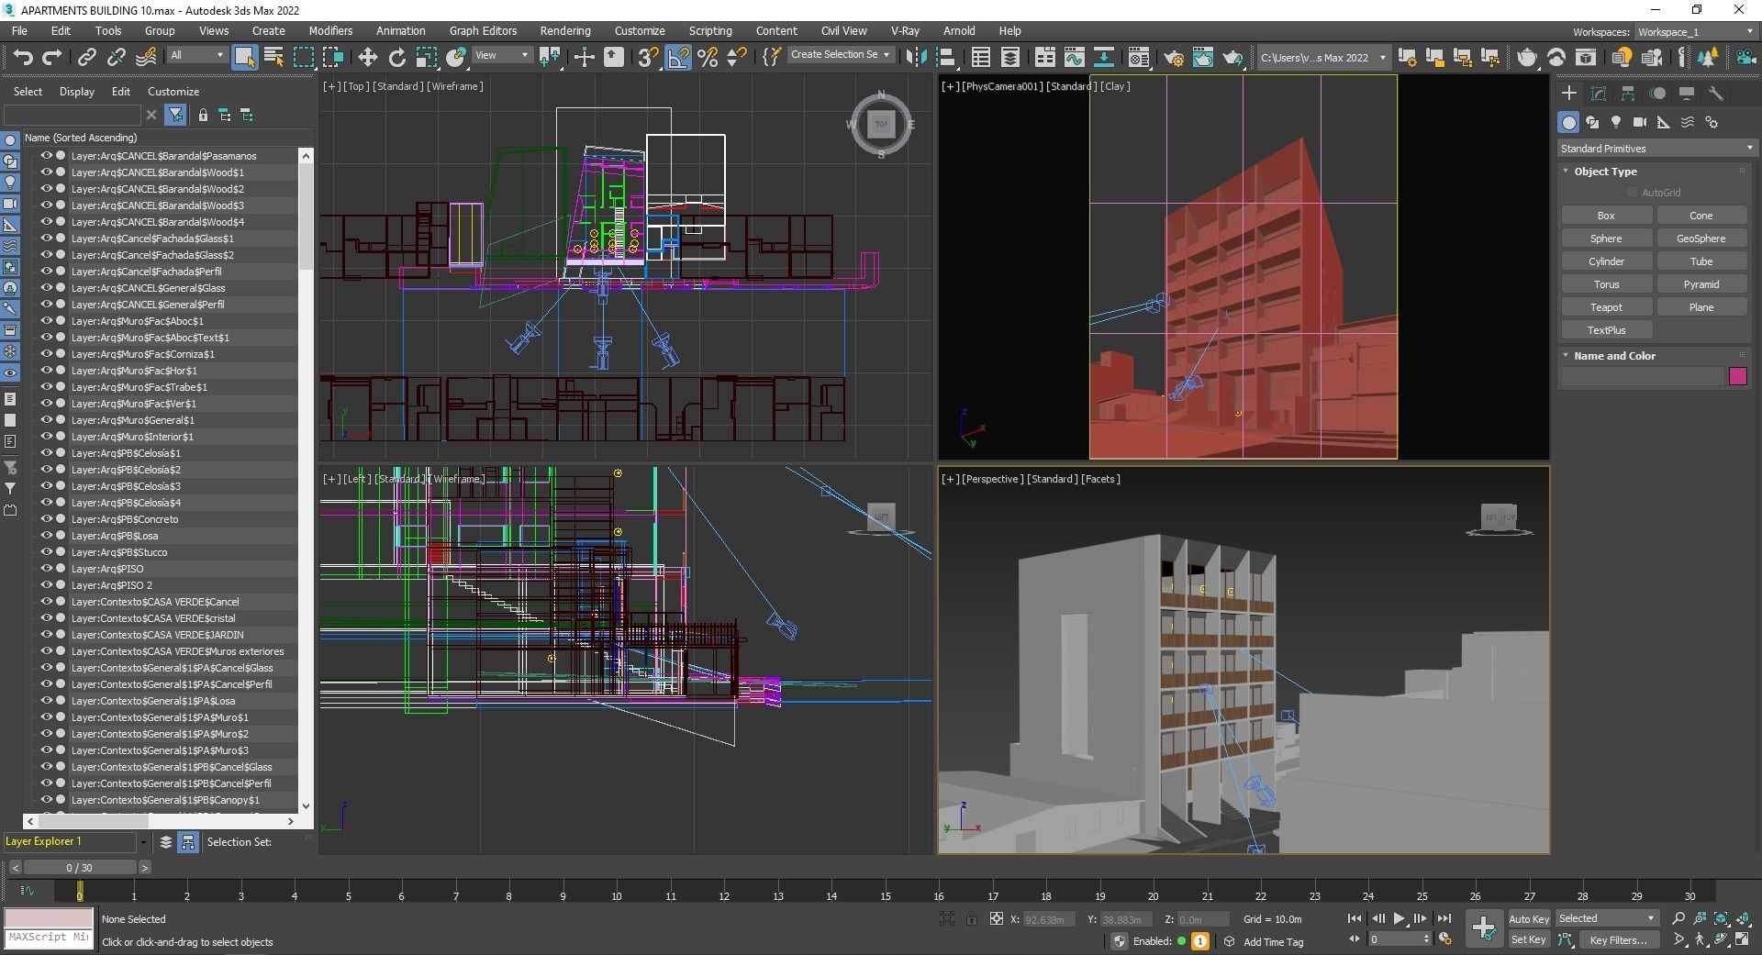Open the Rendering menu
This screenshot has width=1762, height=955.
coord(564,30)
